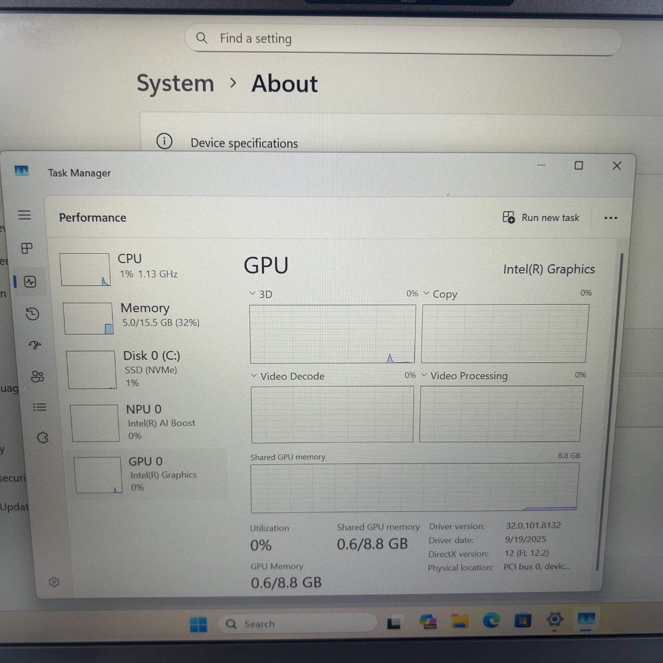
Task: Open Users page icon in sidebar
Action: 38,376
